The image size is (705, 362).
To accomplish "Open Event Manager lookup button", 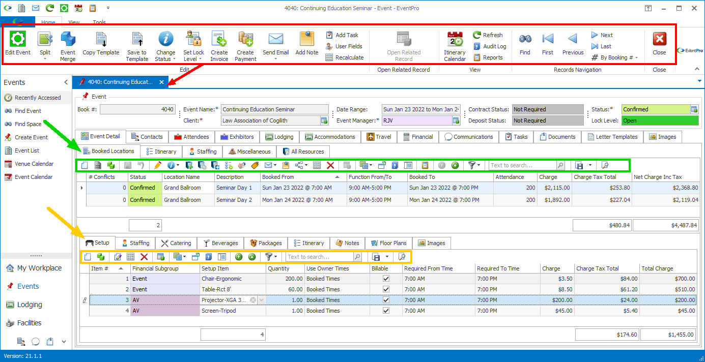I will click(456, 120).
